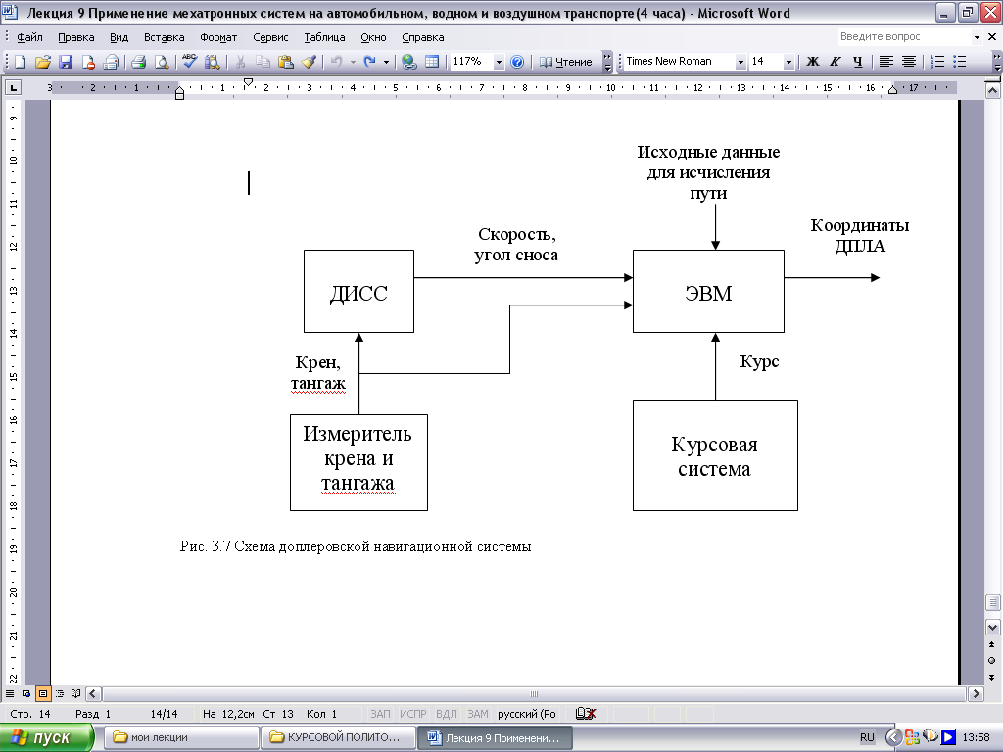Paste from clipboard
Image resolution: width=1003 pixels, height=752 pixels.
286,62
